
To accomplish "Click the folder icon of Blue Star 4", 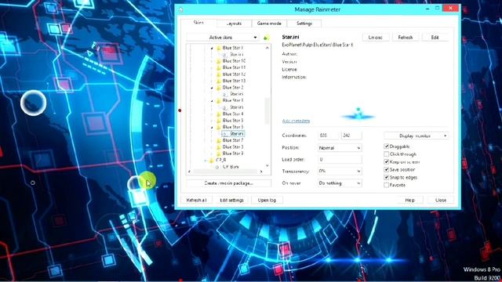I will pos(219,114).
